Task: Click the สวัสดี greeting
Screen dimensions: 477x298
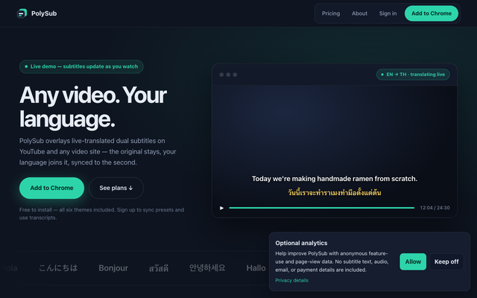Action: coord(159,268)
